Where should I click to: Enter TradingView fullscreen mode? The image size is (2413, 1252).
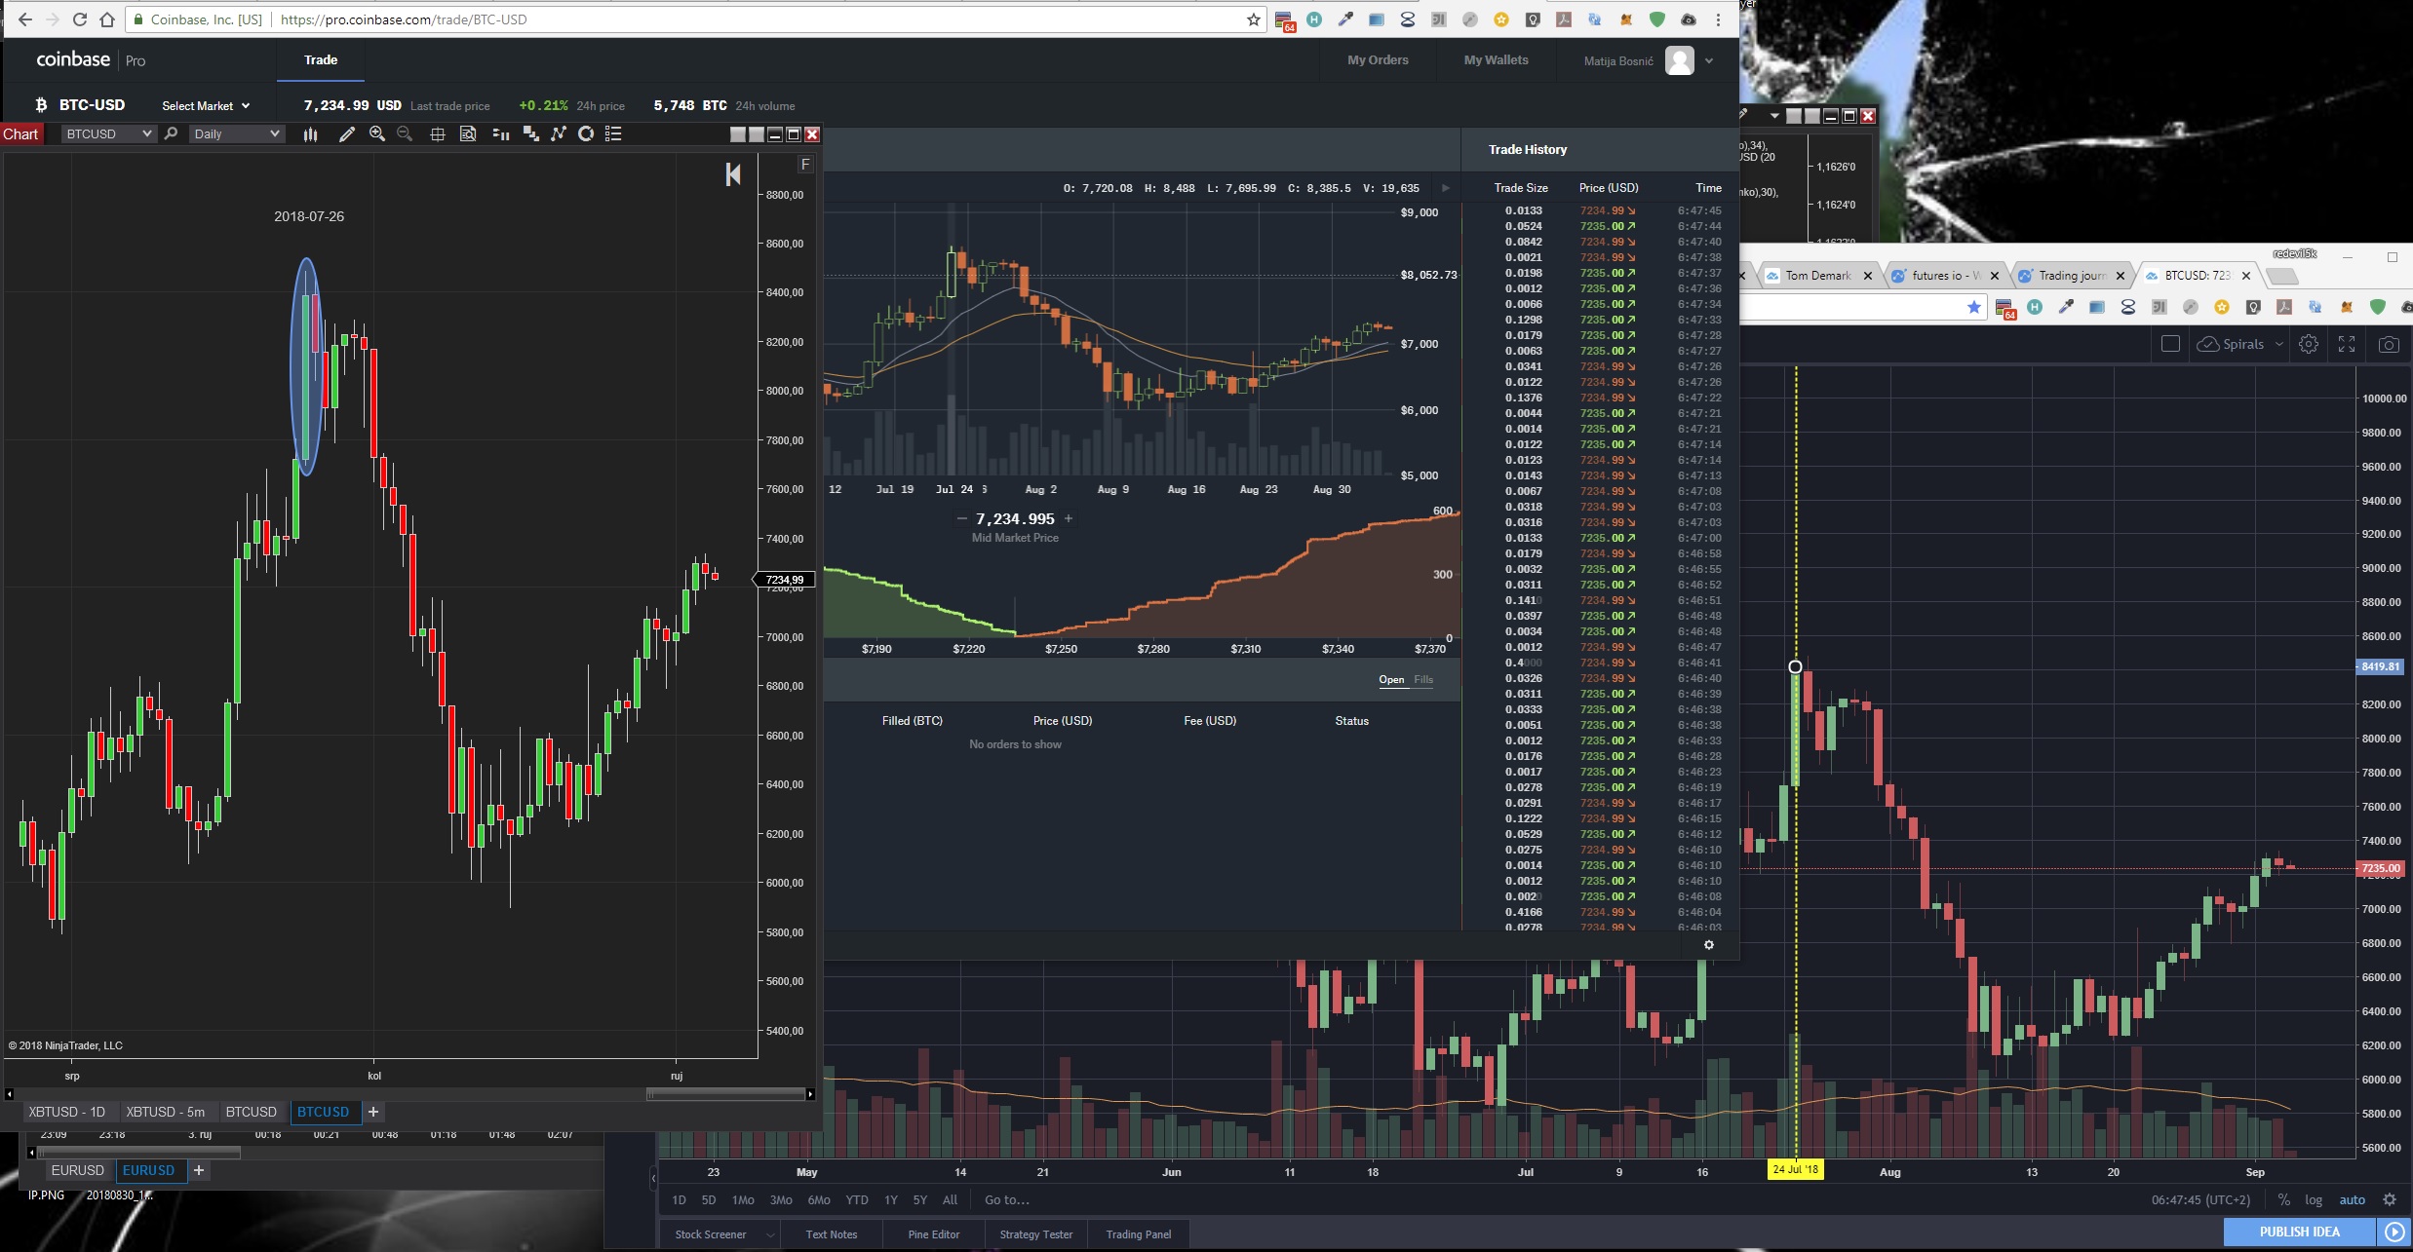point(2347,344)
